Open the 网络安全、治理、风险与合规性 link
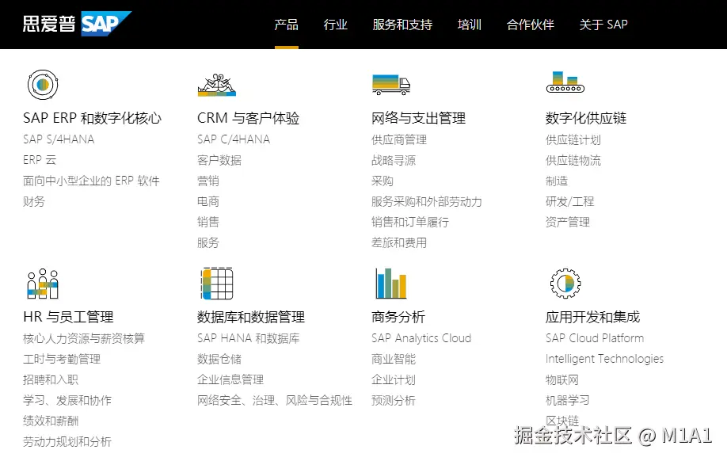The width and height of the screenshot is (727, 461). pos(275,400)
